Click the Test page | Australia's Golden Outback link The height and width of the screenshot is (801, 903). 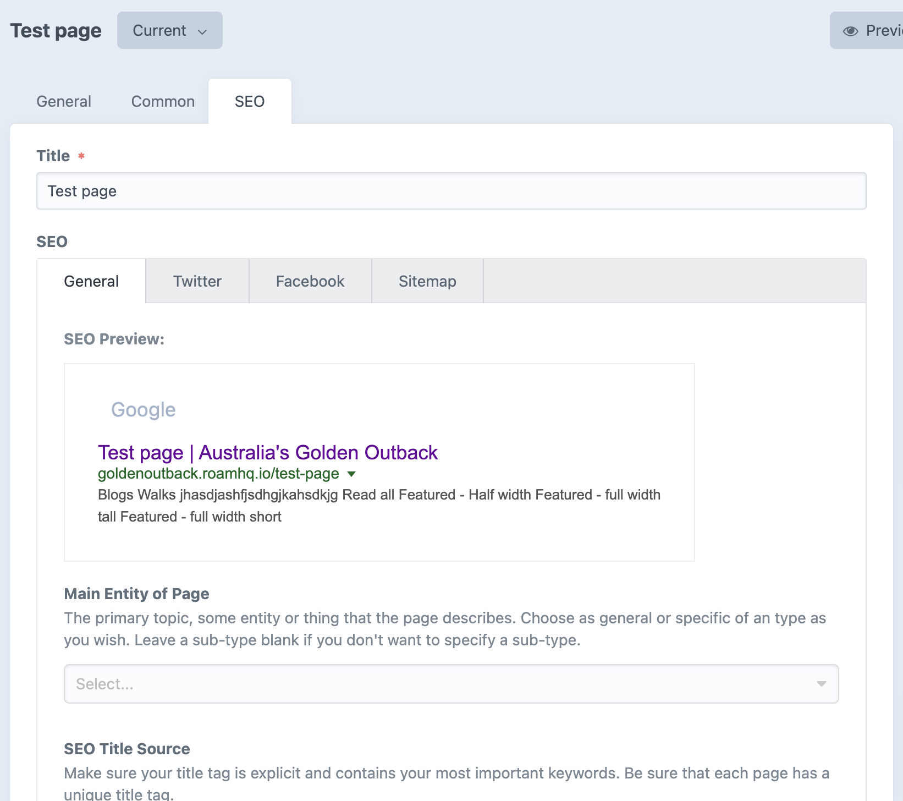click(268, 452)
